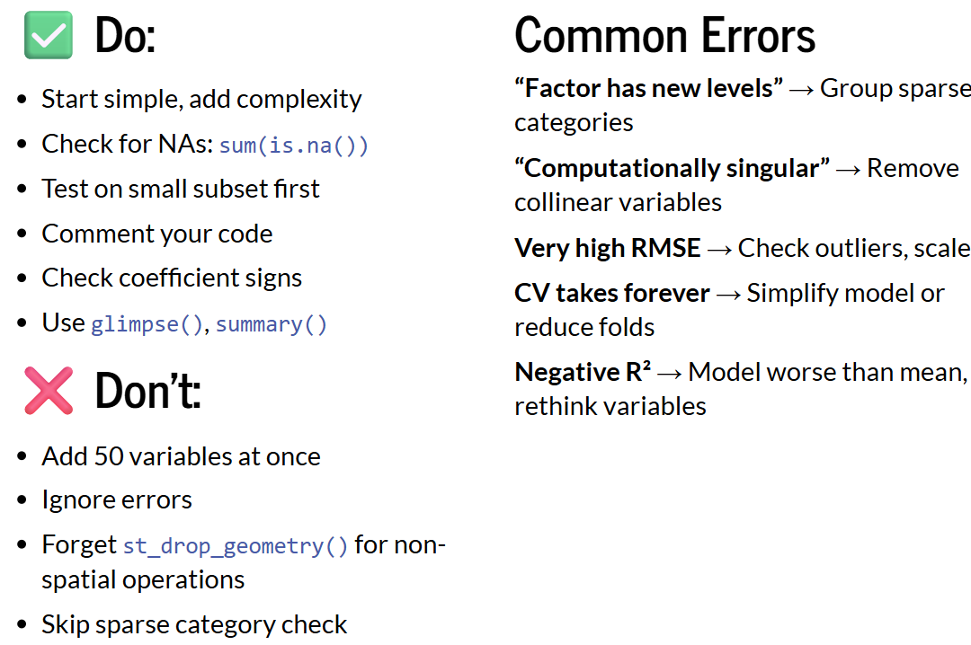The height and width of the screenshot is (645, 971).
Task: Click the st_drop_geometry() code snippet
Action: click(236, 546)
